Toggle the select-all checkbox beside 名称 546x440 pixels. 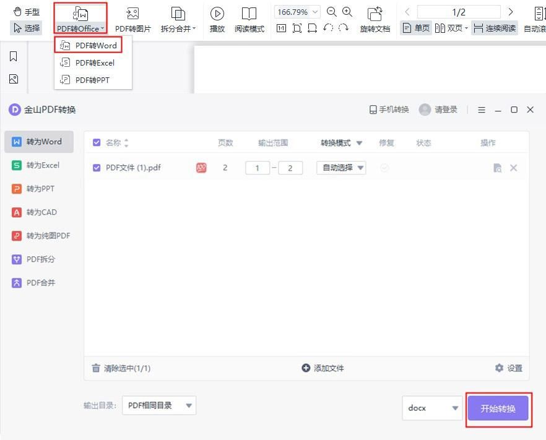[x=97, y=142]
